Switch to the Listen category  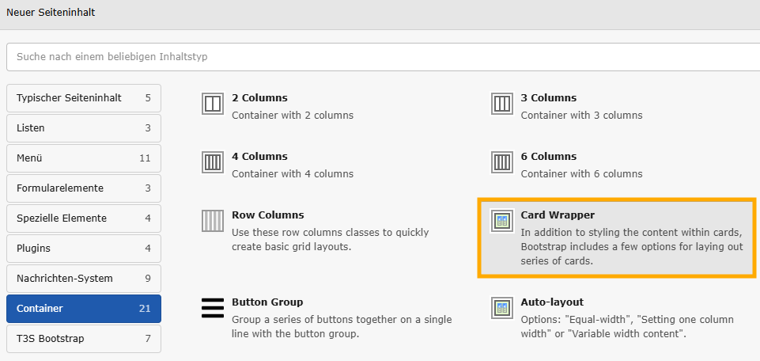tap(83, 128)
